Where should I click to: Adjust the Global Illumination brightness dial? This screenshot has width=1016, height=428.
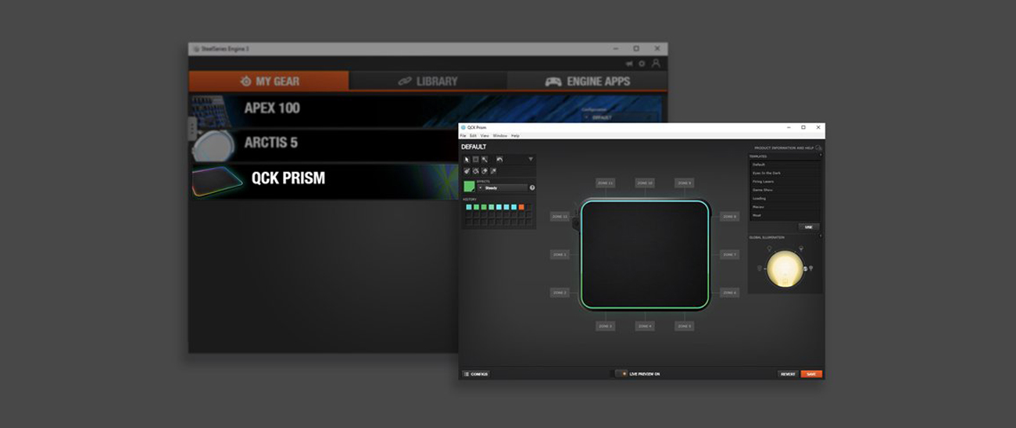click(785, 269)
